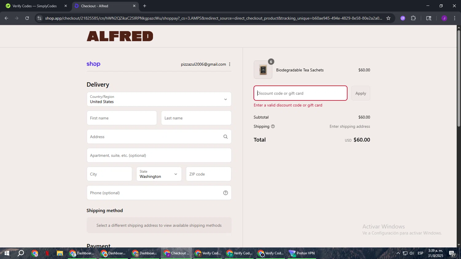Show shipping info help icon
Image resolution: width=461 pixels, height=259 pixels.
[273, 126]
